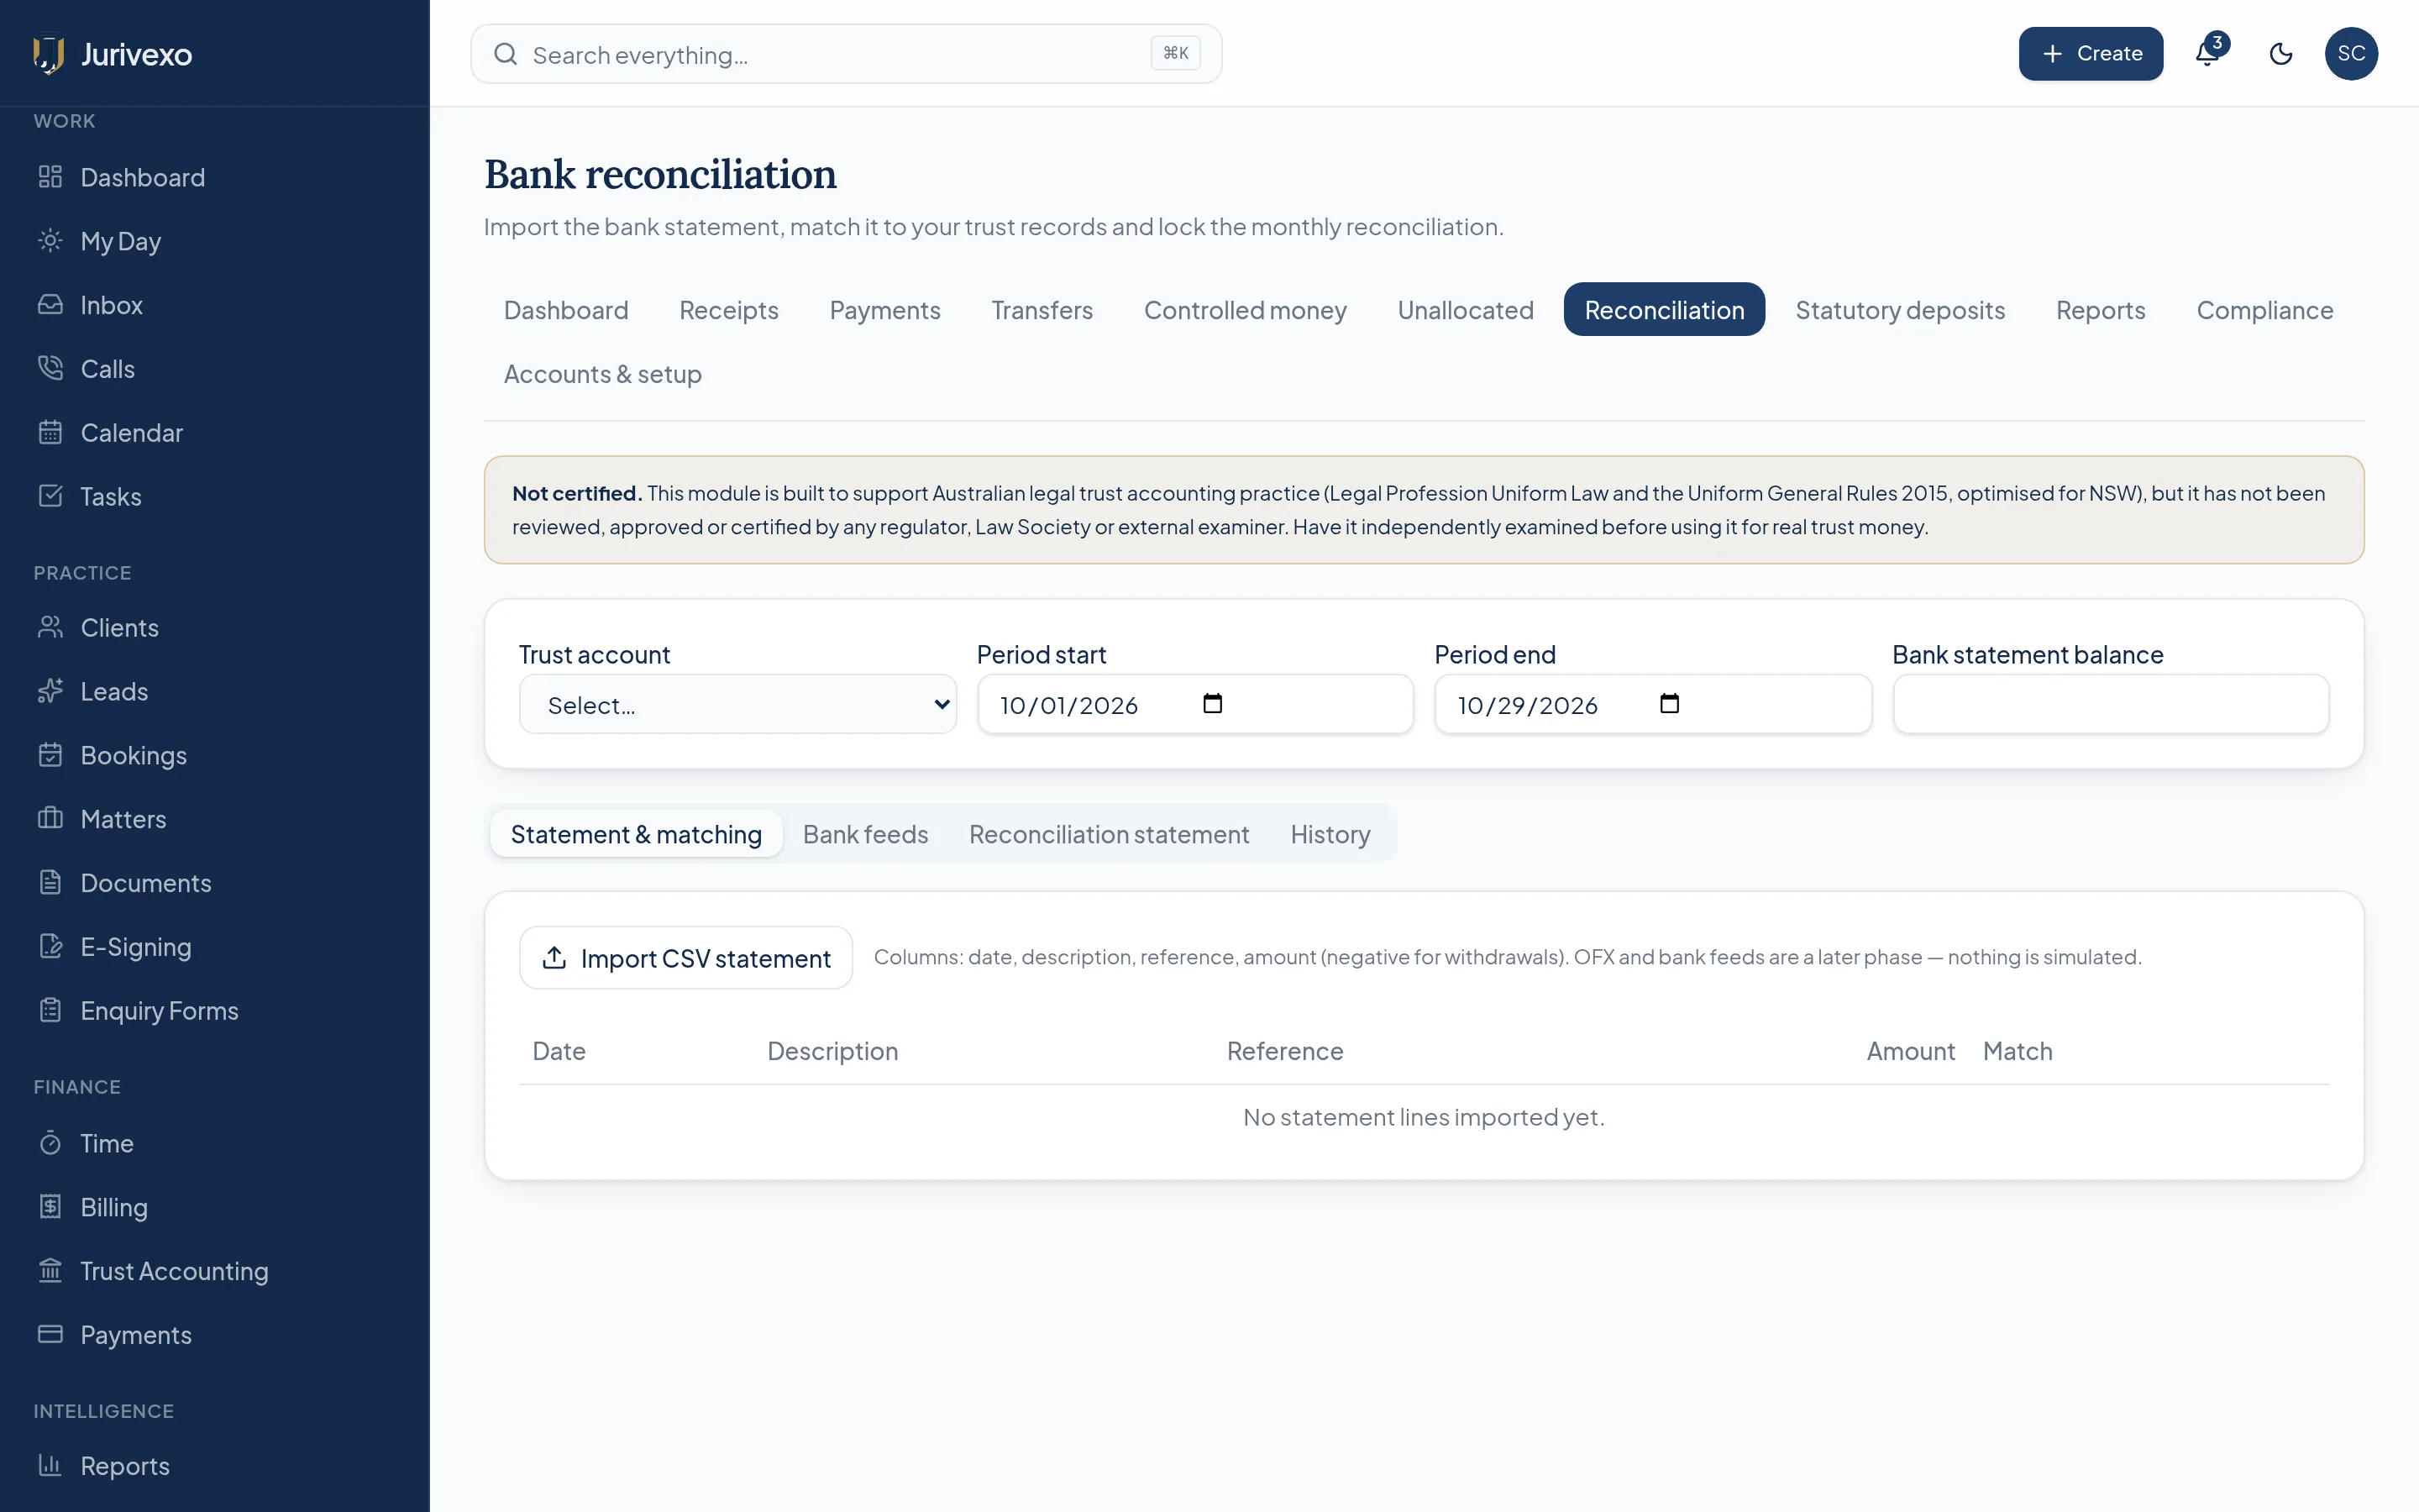Click the Jurivexo logo
The image size is (2419, 1512).
[112, 54]
